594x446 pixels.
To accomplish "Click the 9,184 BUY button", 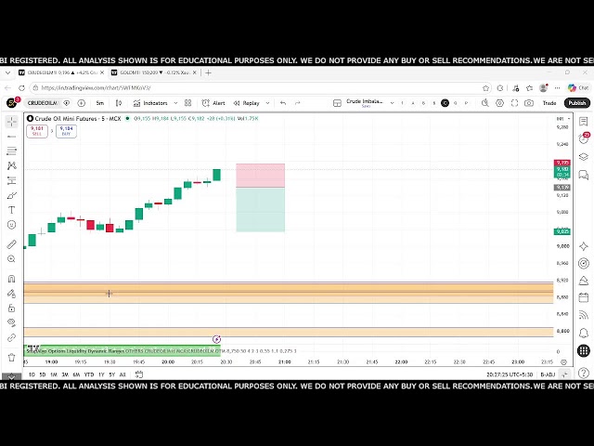I will pos(66,131).
